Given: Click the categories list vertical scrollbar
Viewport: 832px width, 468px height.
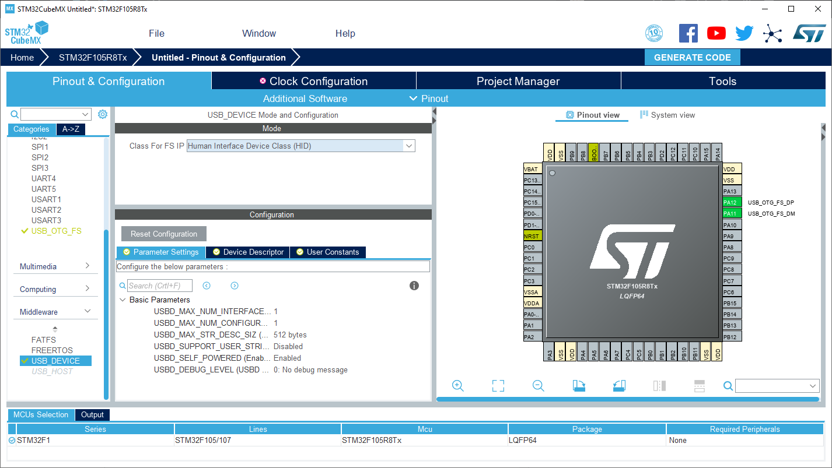Looking at the screenshot, I should coord(106,315).
